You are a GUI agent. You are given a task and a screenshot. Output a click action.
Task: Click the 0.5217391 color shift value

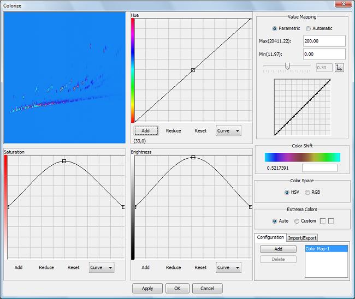277,168
